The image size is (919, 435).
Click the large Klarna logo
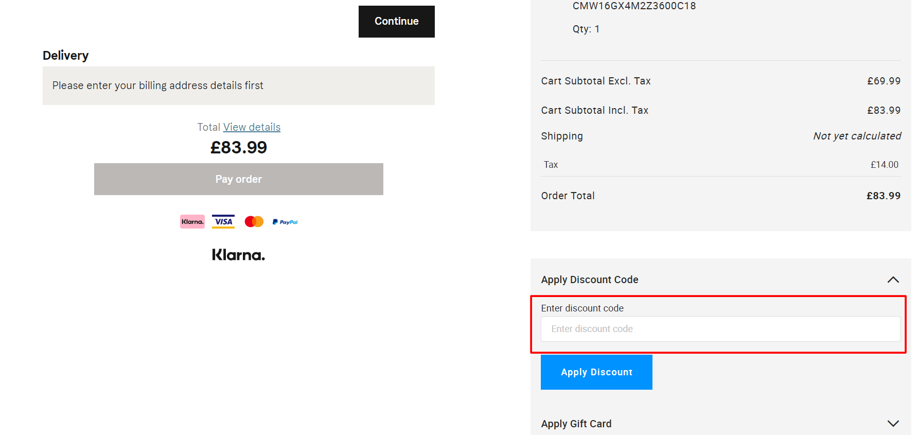pyautogui.click(x=239, y=255)
